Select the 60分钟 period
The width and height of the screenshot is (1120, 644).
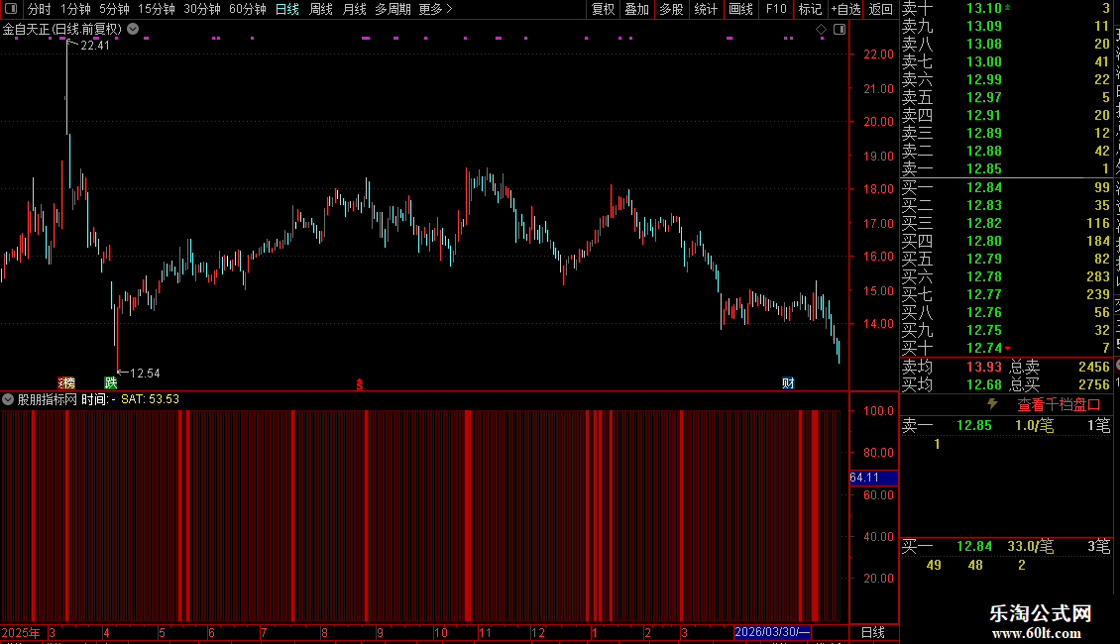(x=248, y=9)
